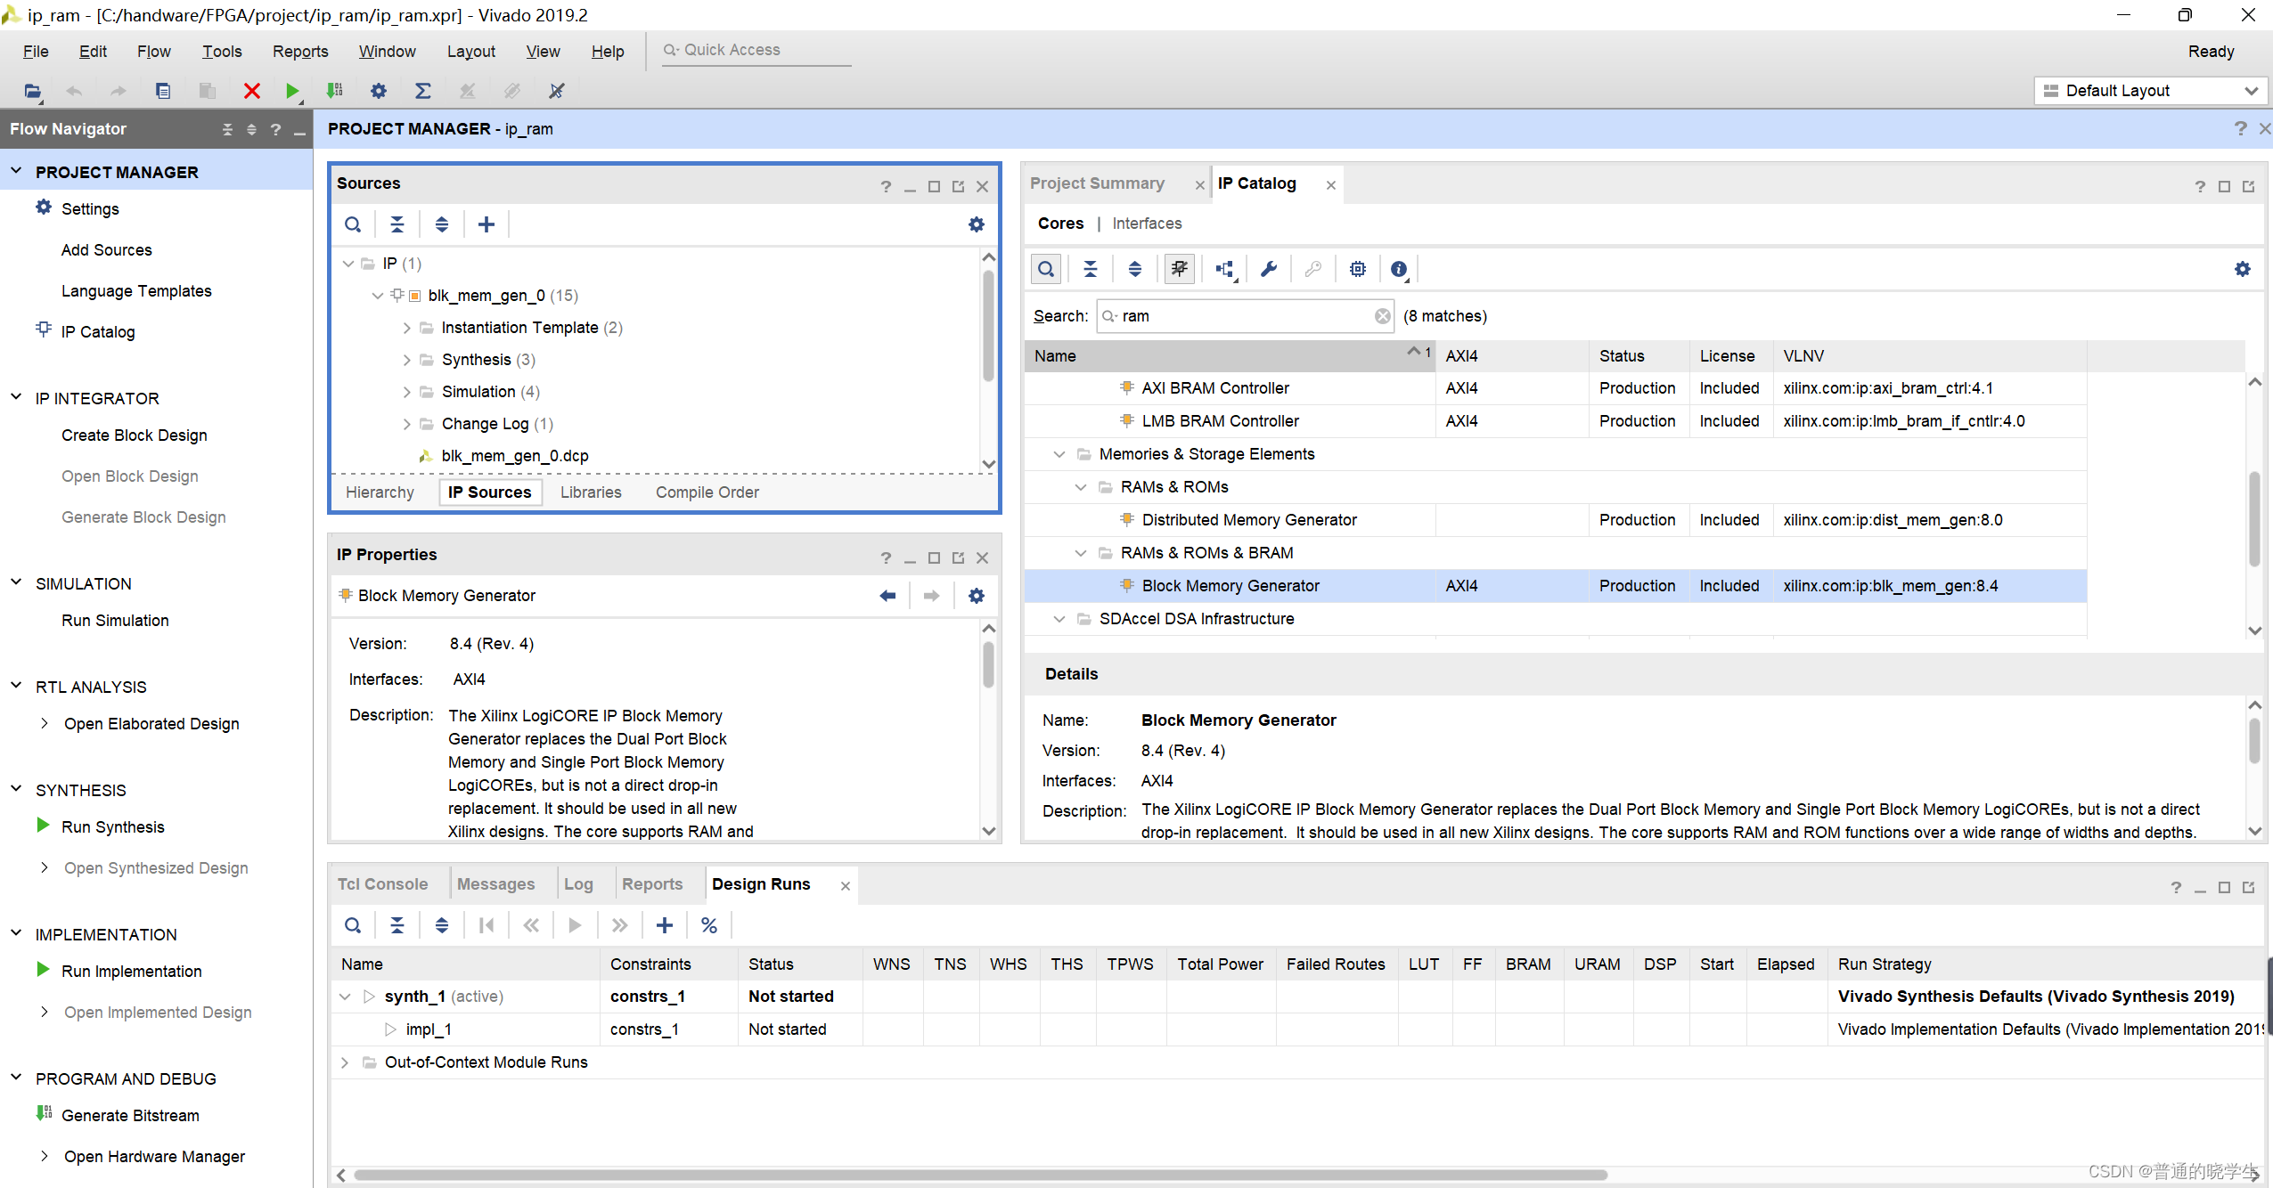Select Interfaces tab next to Cores in IP Catalog
This screenshot has height=1188, width=2273.
point(1146,223)
